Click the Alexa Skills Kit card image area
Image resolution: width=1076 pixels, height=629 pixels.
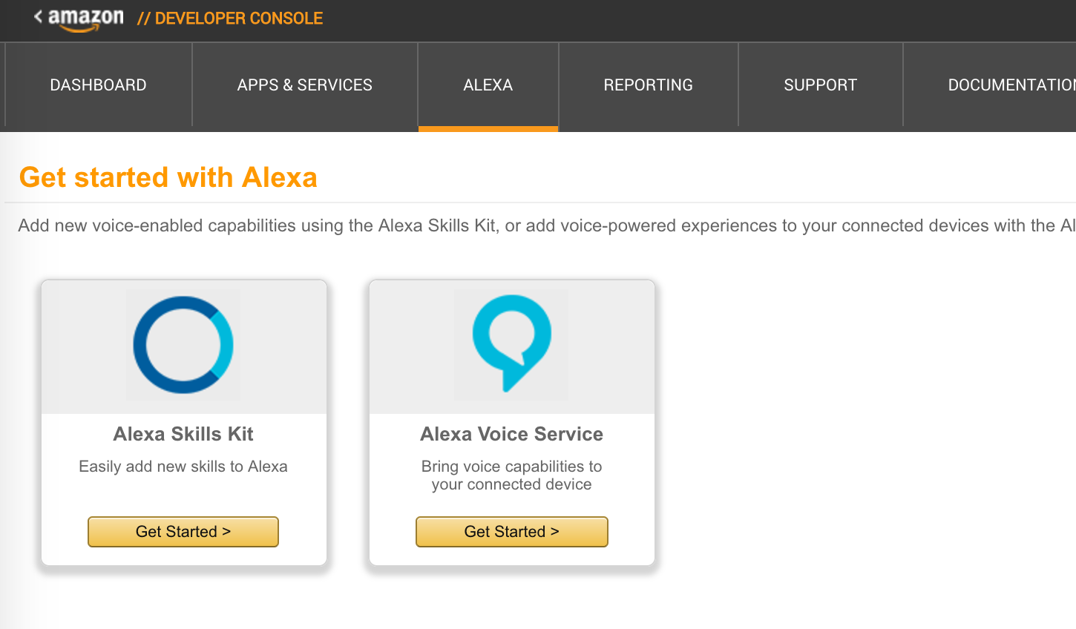pyautogui.click(x=184, y=347)
